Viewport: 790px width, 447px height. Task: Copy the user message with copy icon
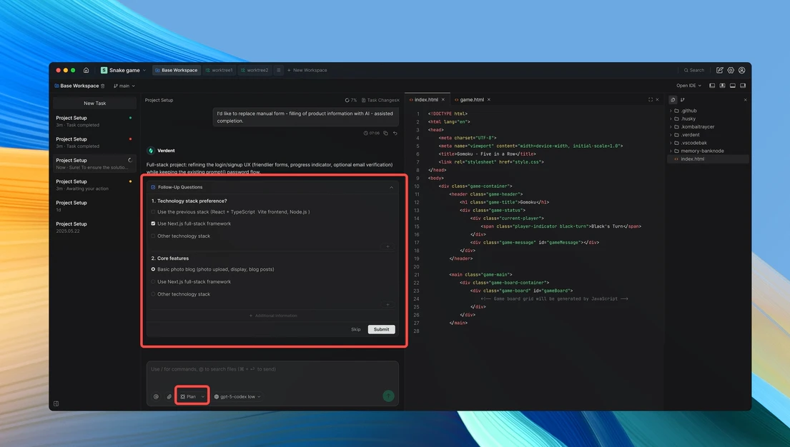[x=385, y=133]
